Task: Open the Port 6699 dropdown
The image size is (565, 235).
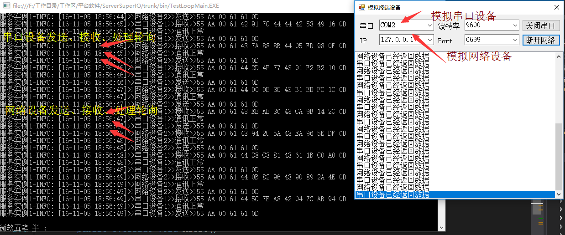Action: pos(515,40)
